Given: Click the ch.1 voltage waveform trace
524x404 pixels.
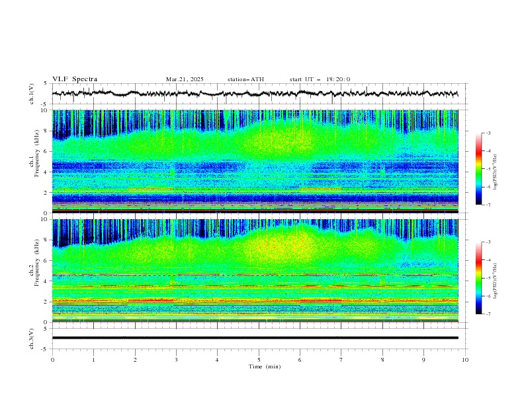Looking at the screenshot, I should click(x=255, y=94).
